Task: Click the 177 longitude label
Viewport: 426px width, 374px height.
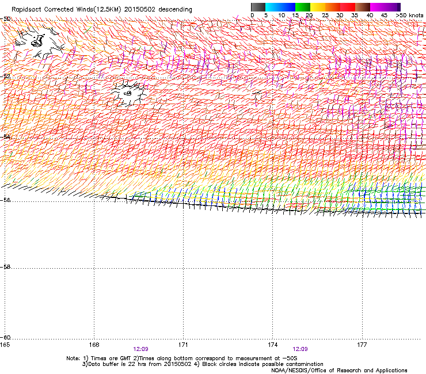Action: click(x=362, y=345)
